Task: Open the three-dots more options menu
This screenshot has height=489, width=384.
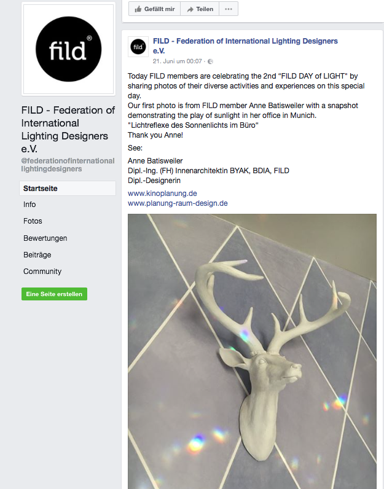Action: [x=229, y=9]
